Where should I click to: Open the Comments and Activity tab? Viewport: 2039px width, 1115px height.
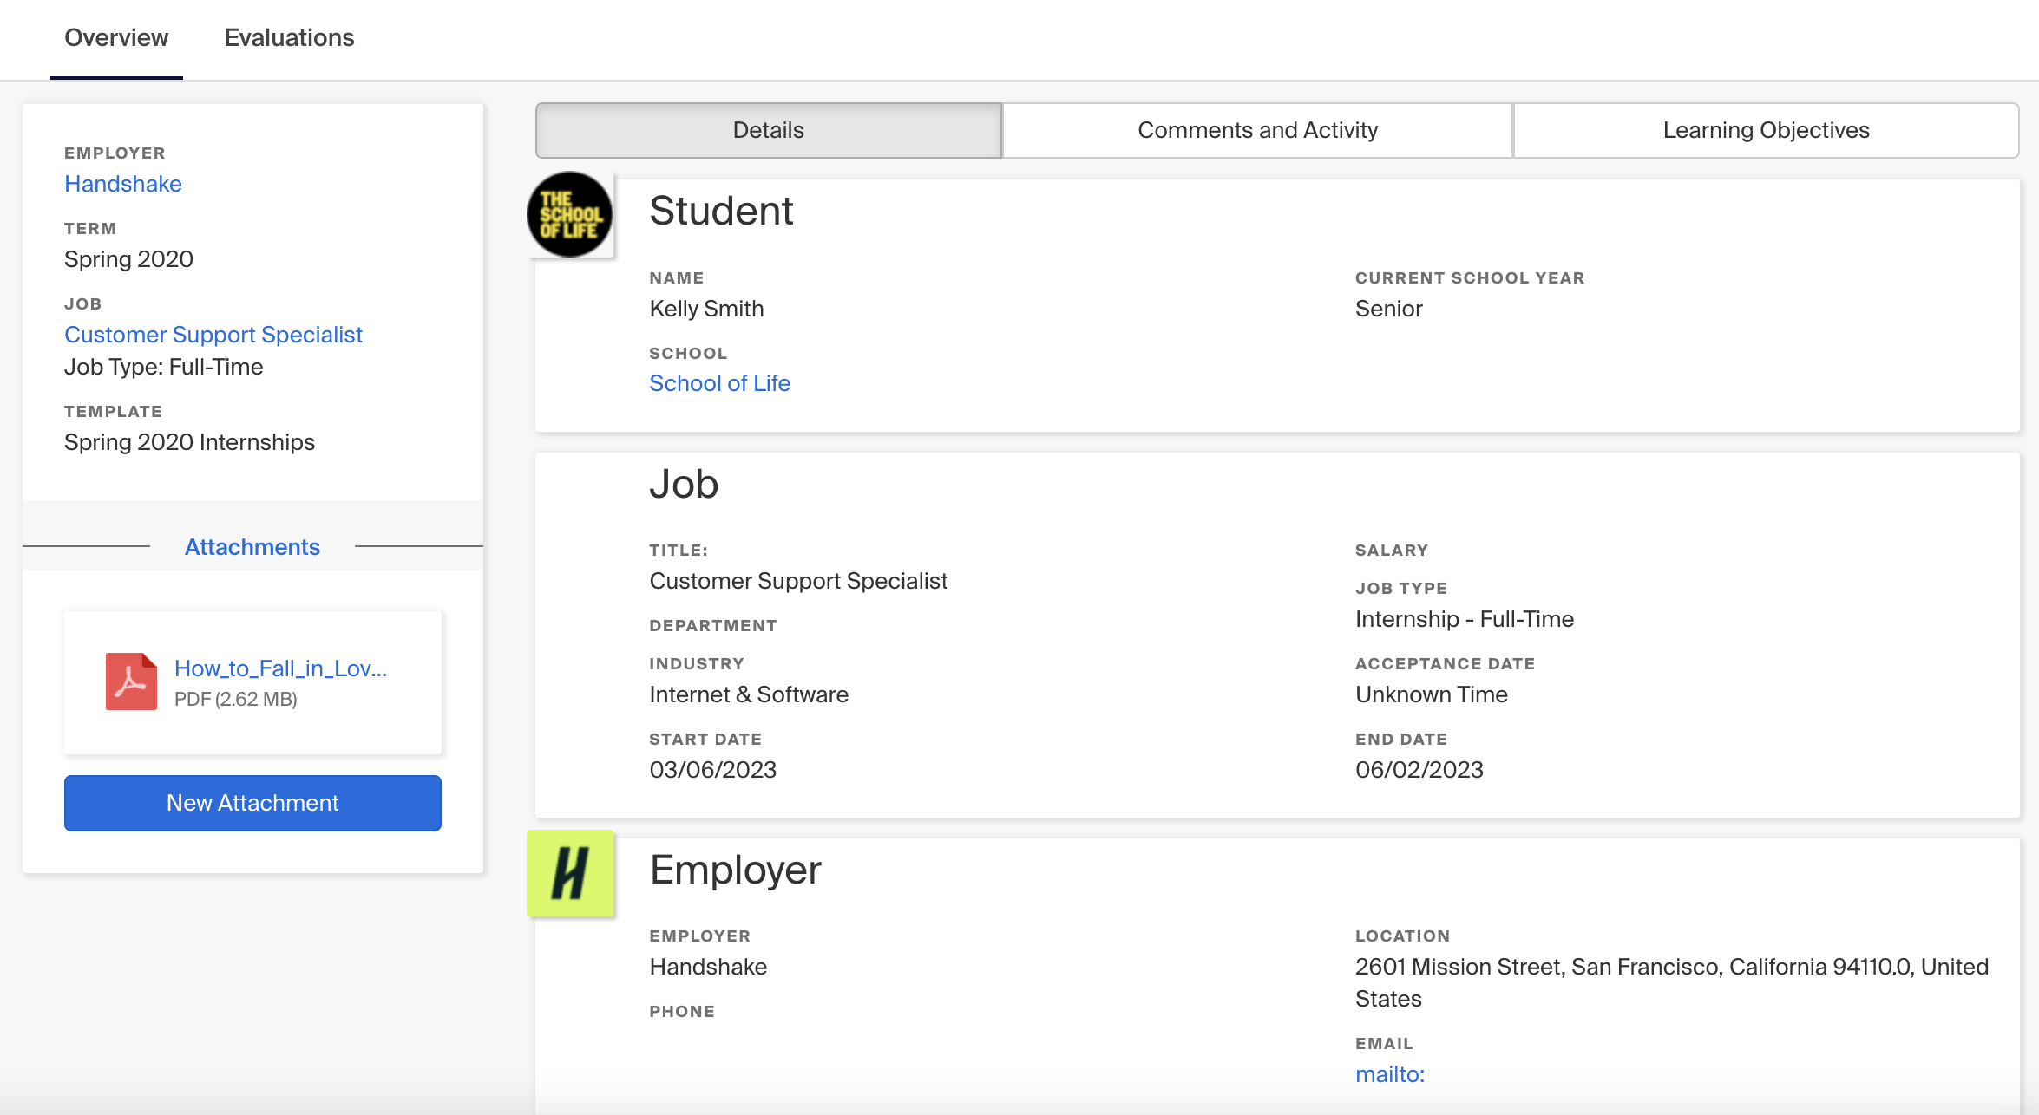(x=1257, y=130)
